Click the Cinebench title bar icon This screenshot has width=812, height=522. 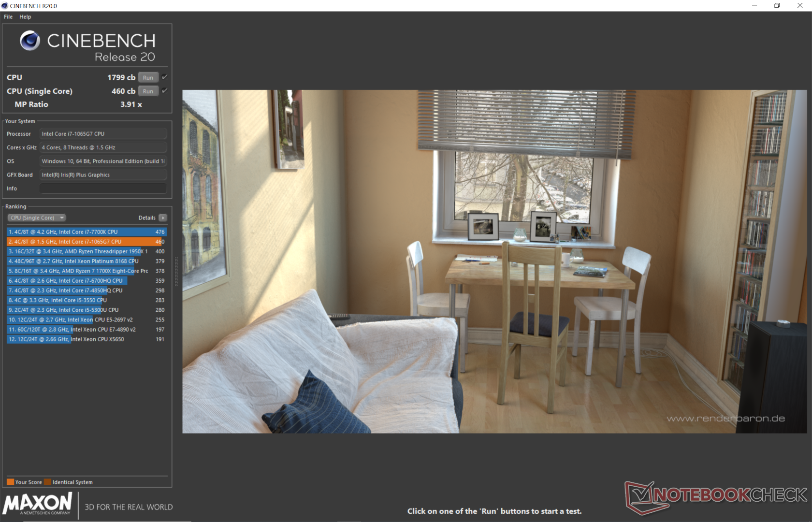pyautogui.click(x=5, y=6)
